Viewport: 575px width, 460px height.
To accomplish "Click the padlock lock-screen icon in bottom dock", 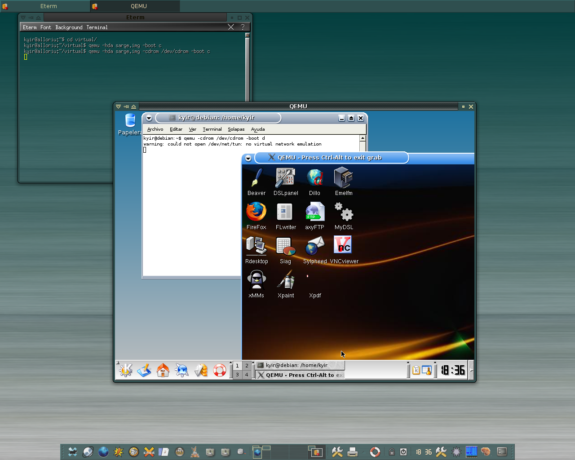I will pos(392,452).
